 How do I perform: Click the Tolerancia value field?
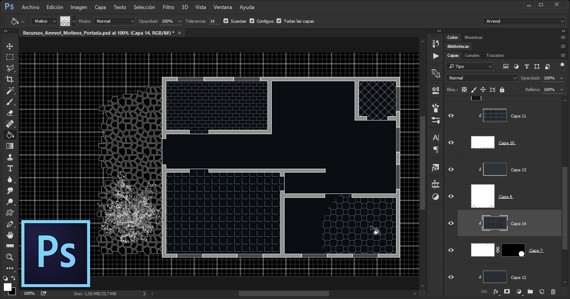[214, 21]
